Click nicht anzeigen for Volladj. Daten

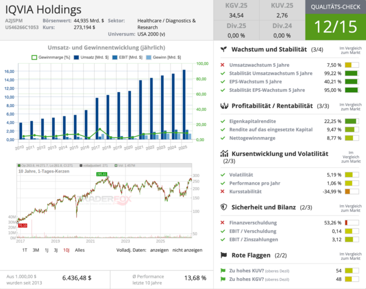187,250
